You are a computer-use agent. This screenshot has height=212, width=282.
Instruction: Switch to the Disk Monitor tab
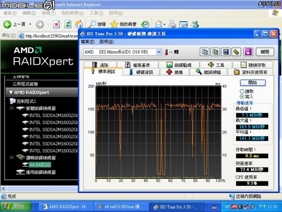coord(179,65)
